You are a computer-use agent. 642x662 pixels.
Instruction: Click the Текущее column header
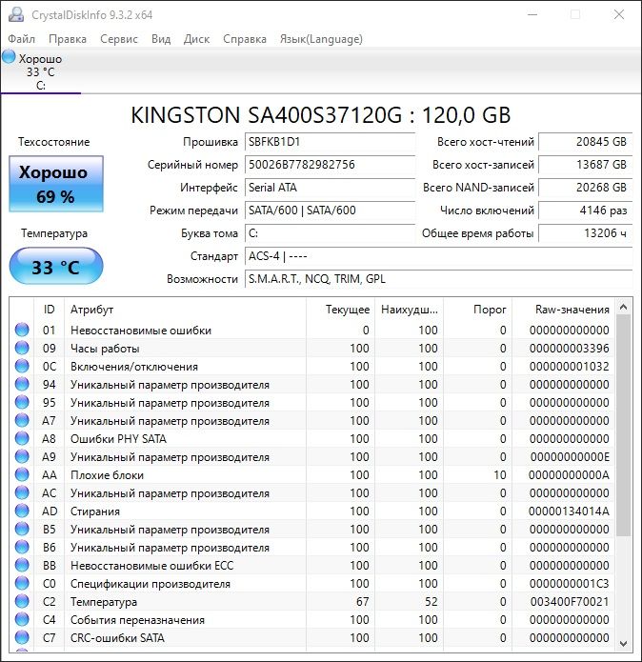pyautogui.click(x=340, y=310)
